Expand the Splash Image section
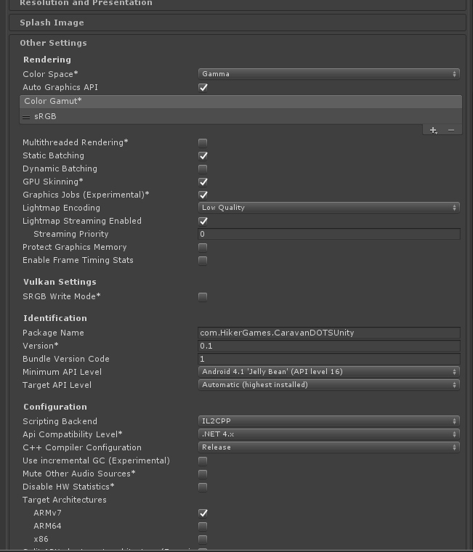 52,23
